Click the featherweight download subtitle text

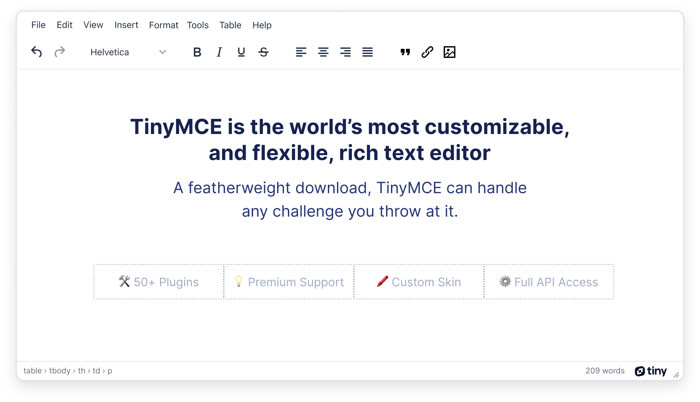pos(350,199)
